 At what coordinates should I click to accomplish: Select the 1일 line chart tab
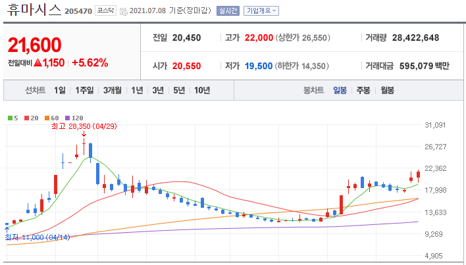pos(60,90)
